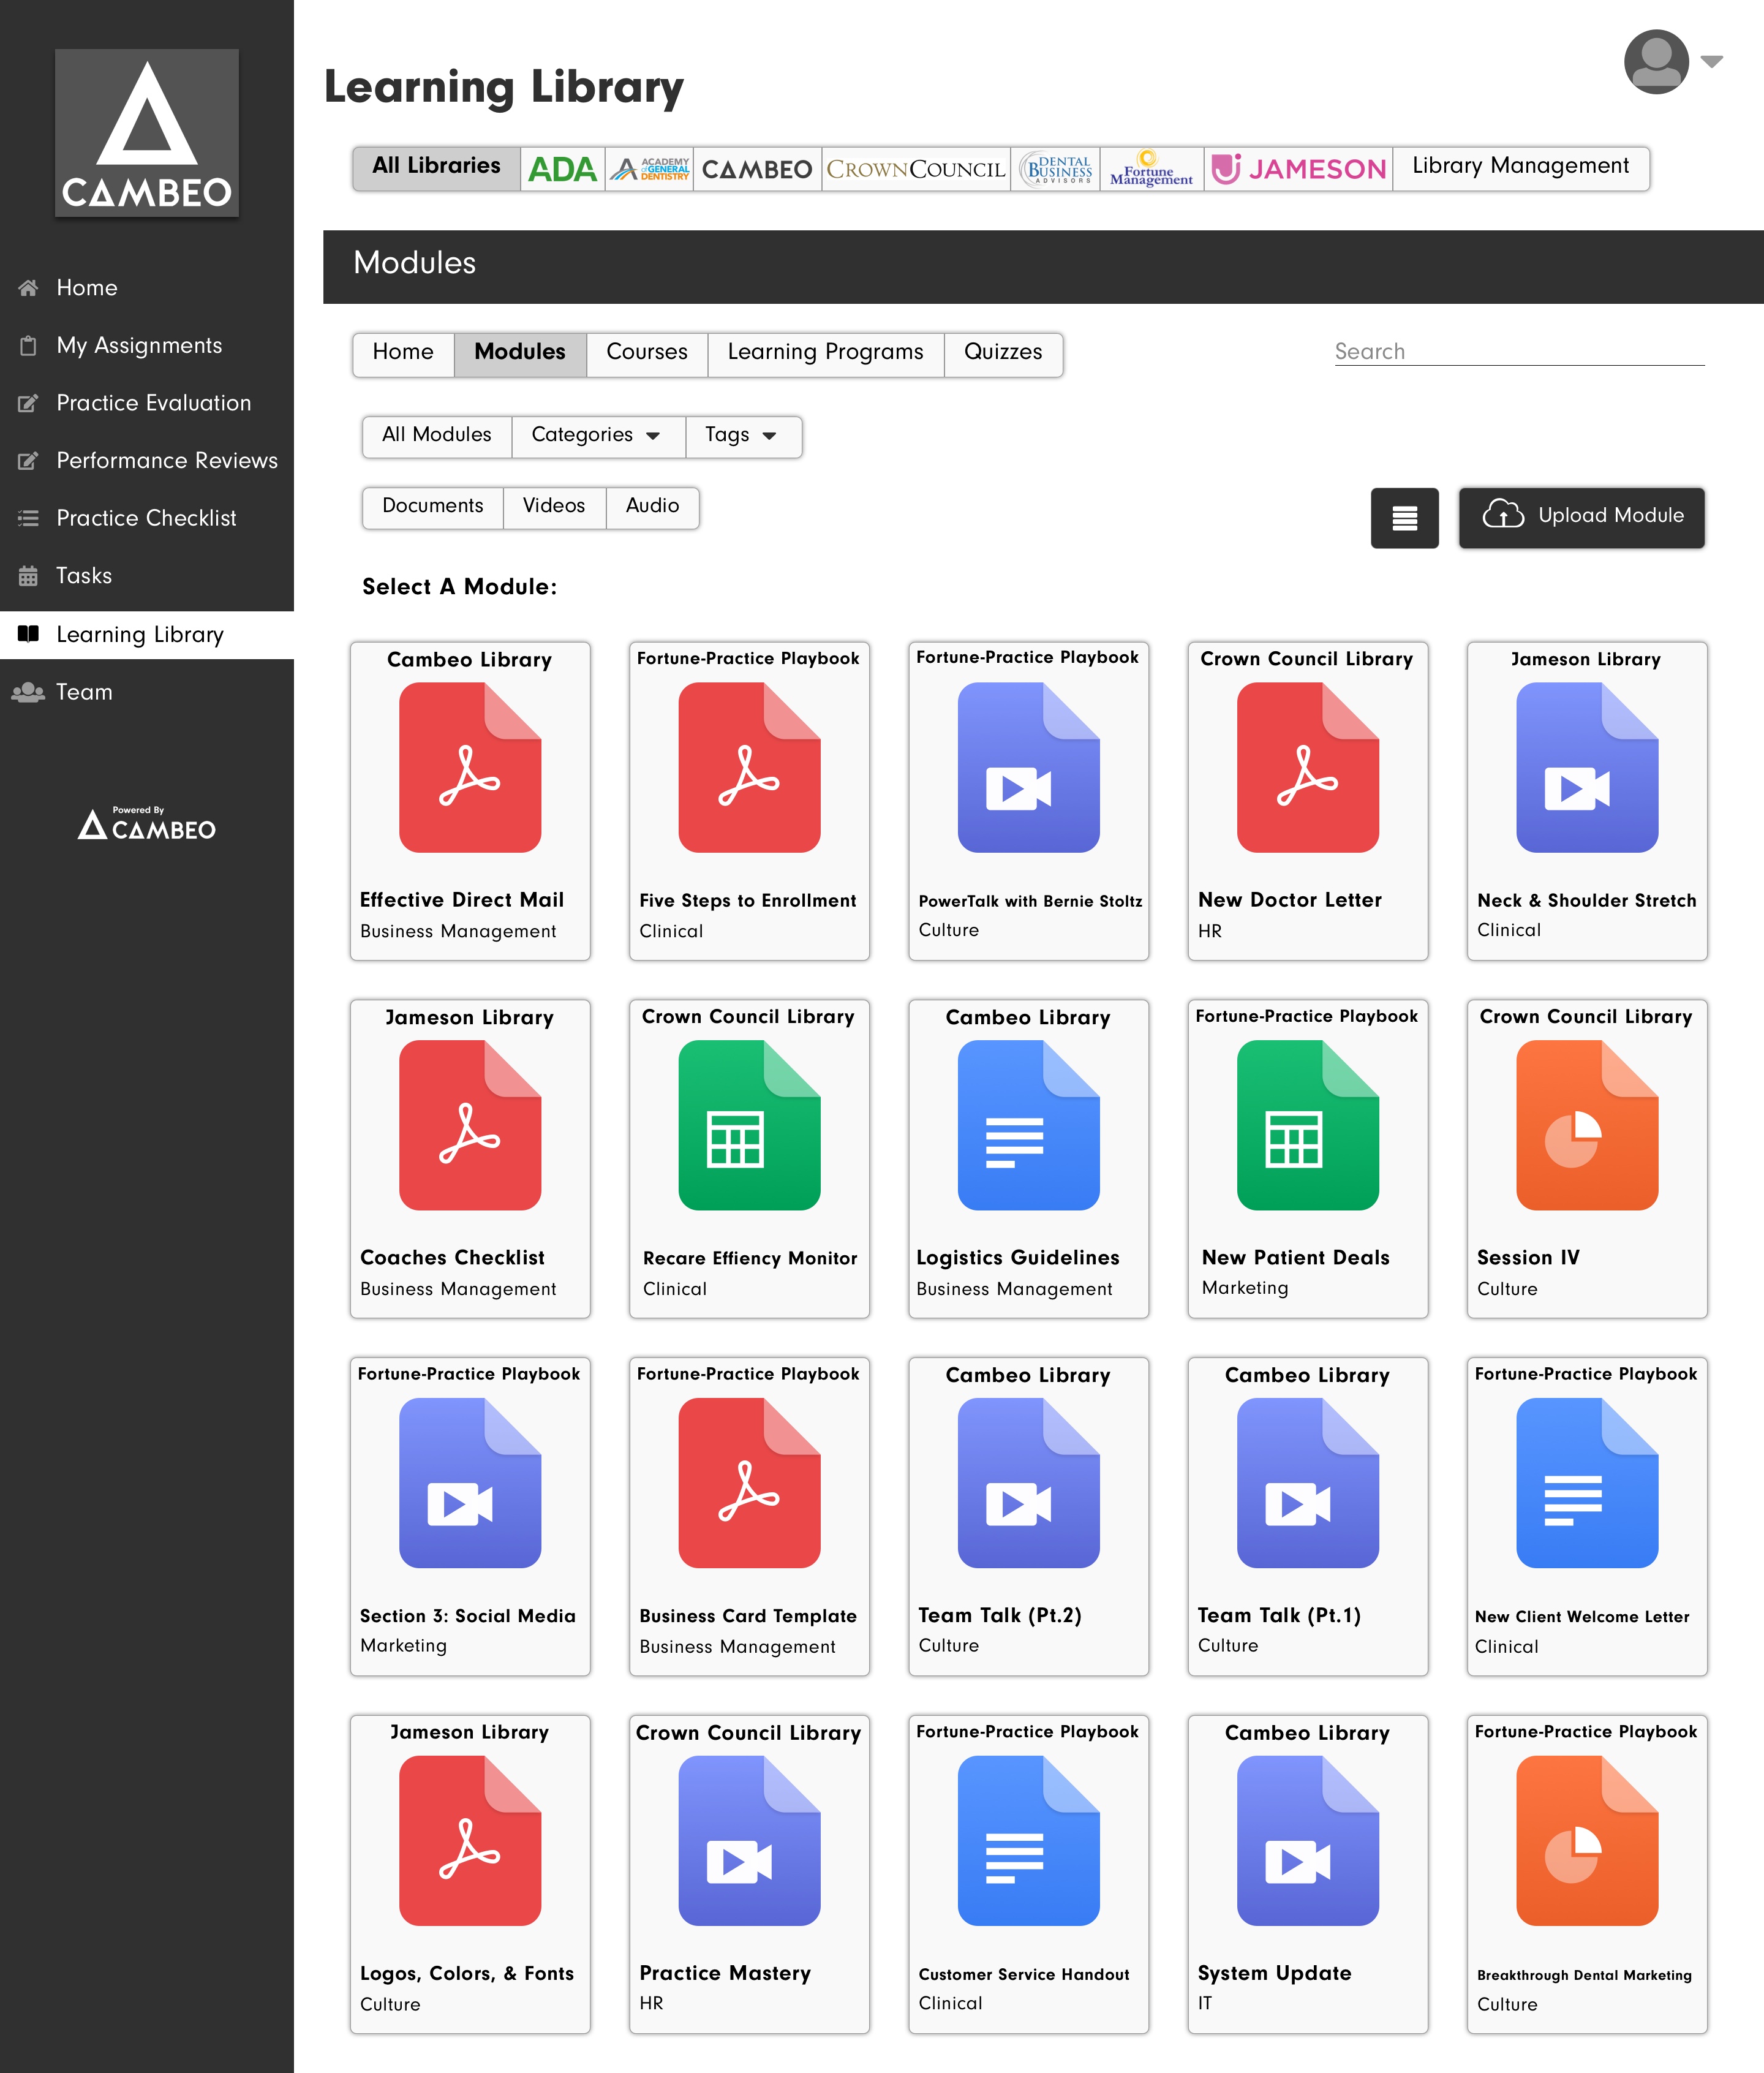This screenshot has width=1764, height=2073.
Task: Filter modules by Videos
Action: [553, 506]
